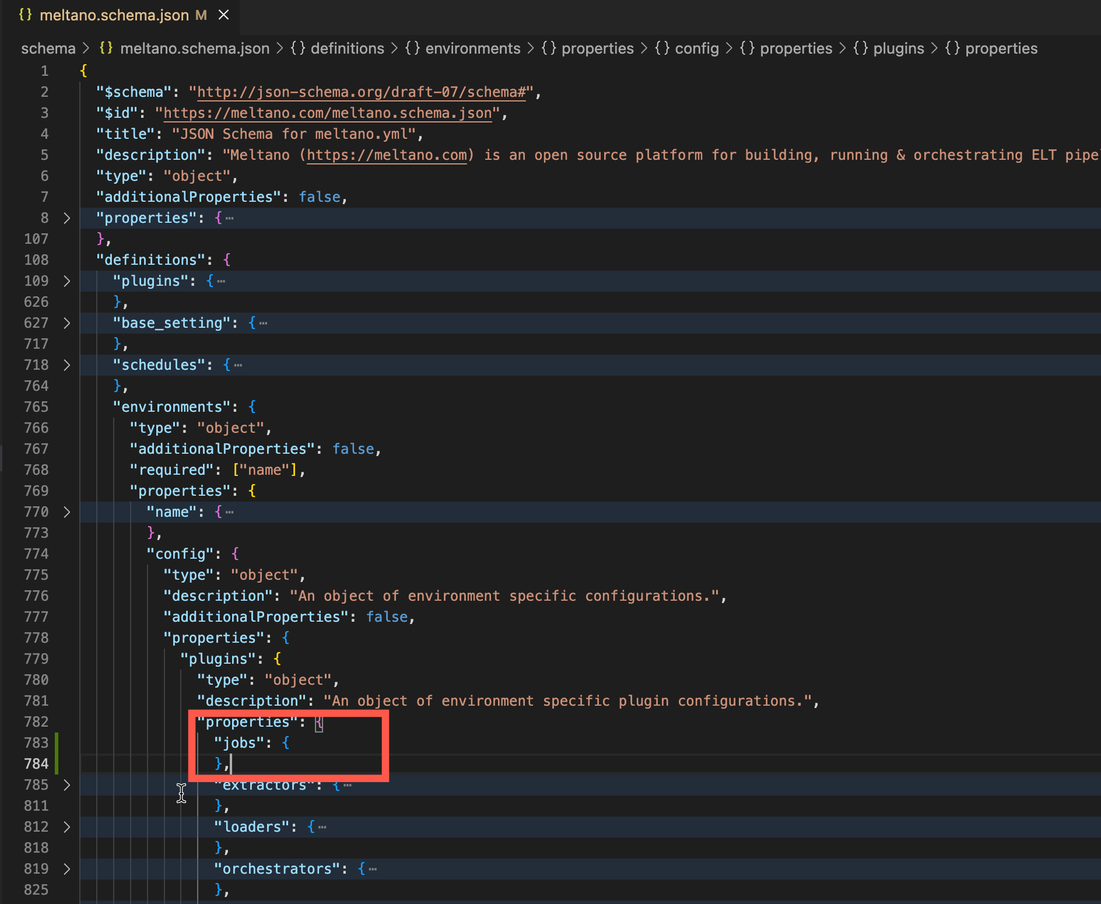
Task: Expand the extractors section at line 785
Action: (x=66, y=785)
